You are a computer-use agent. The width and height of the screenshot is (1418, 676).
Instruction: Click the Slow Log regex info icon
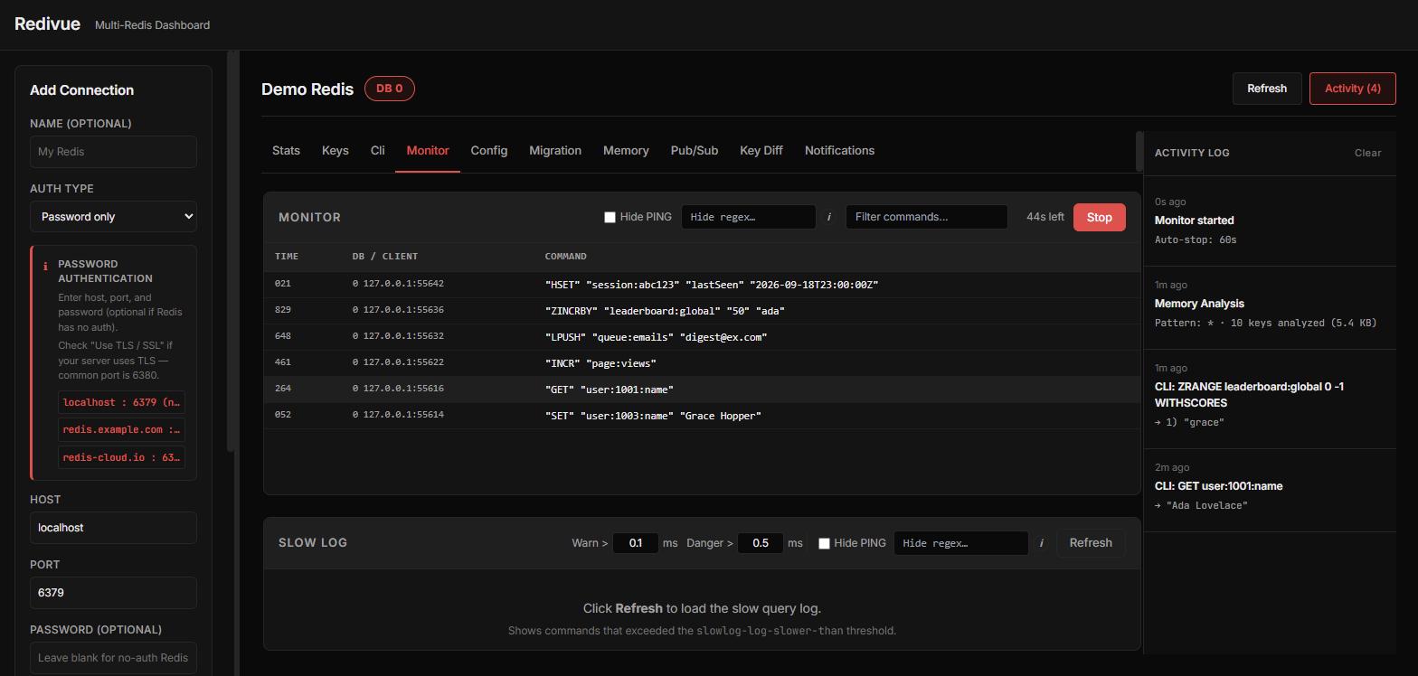tap(1041, 543)
